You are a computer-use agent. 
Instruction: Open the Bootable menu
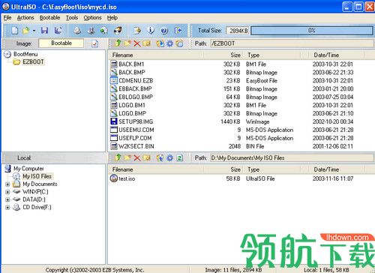[x=49, y=18]
